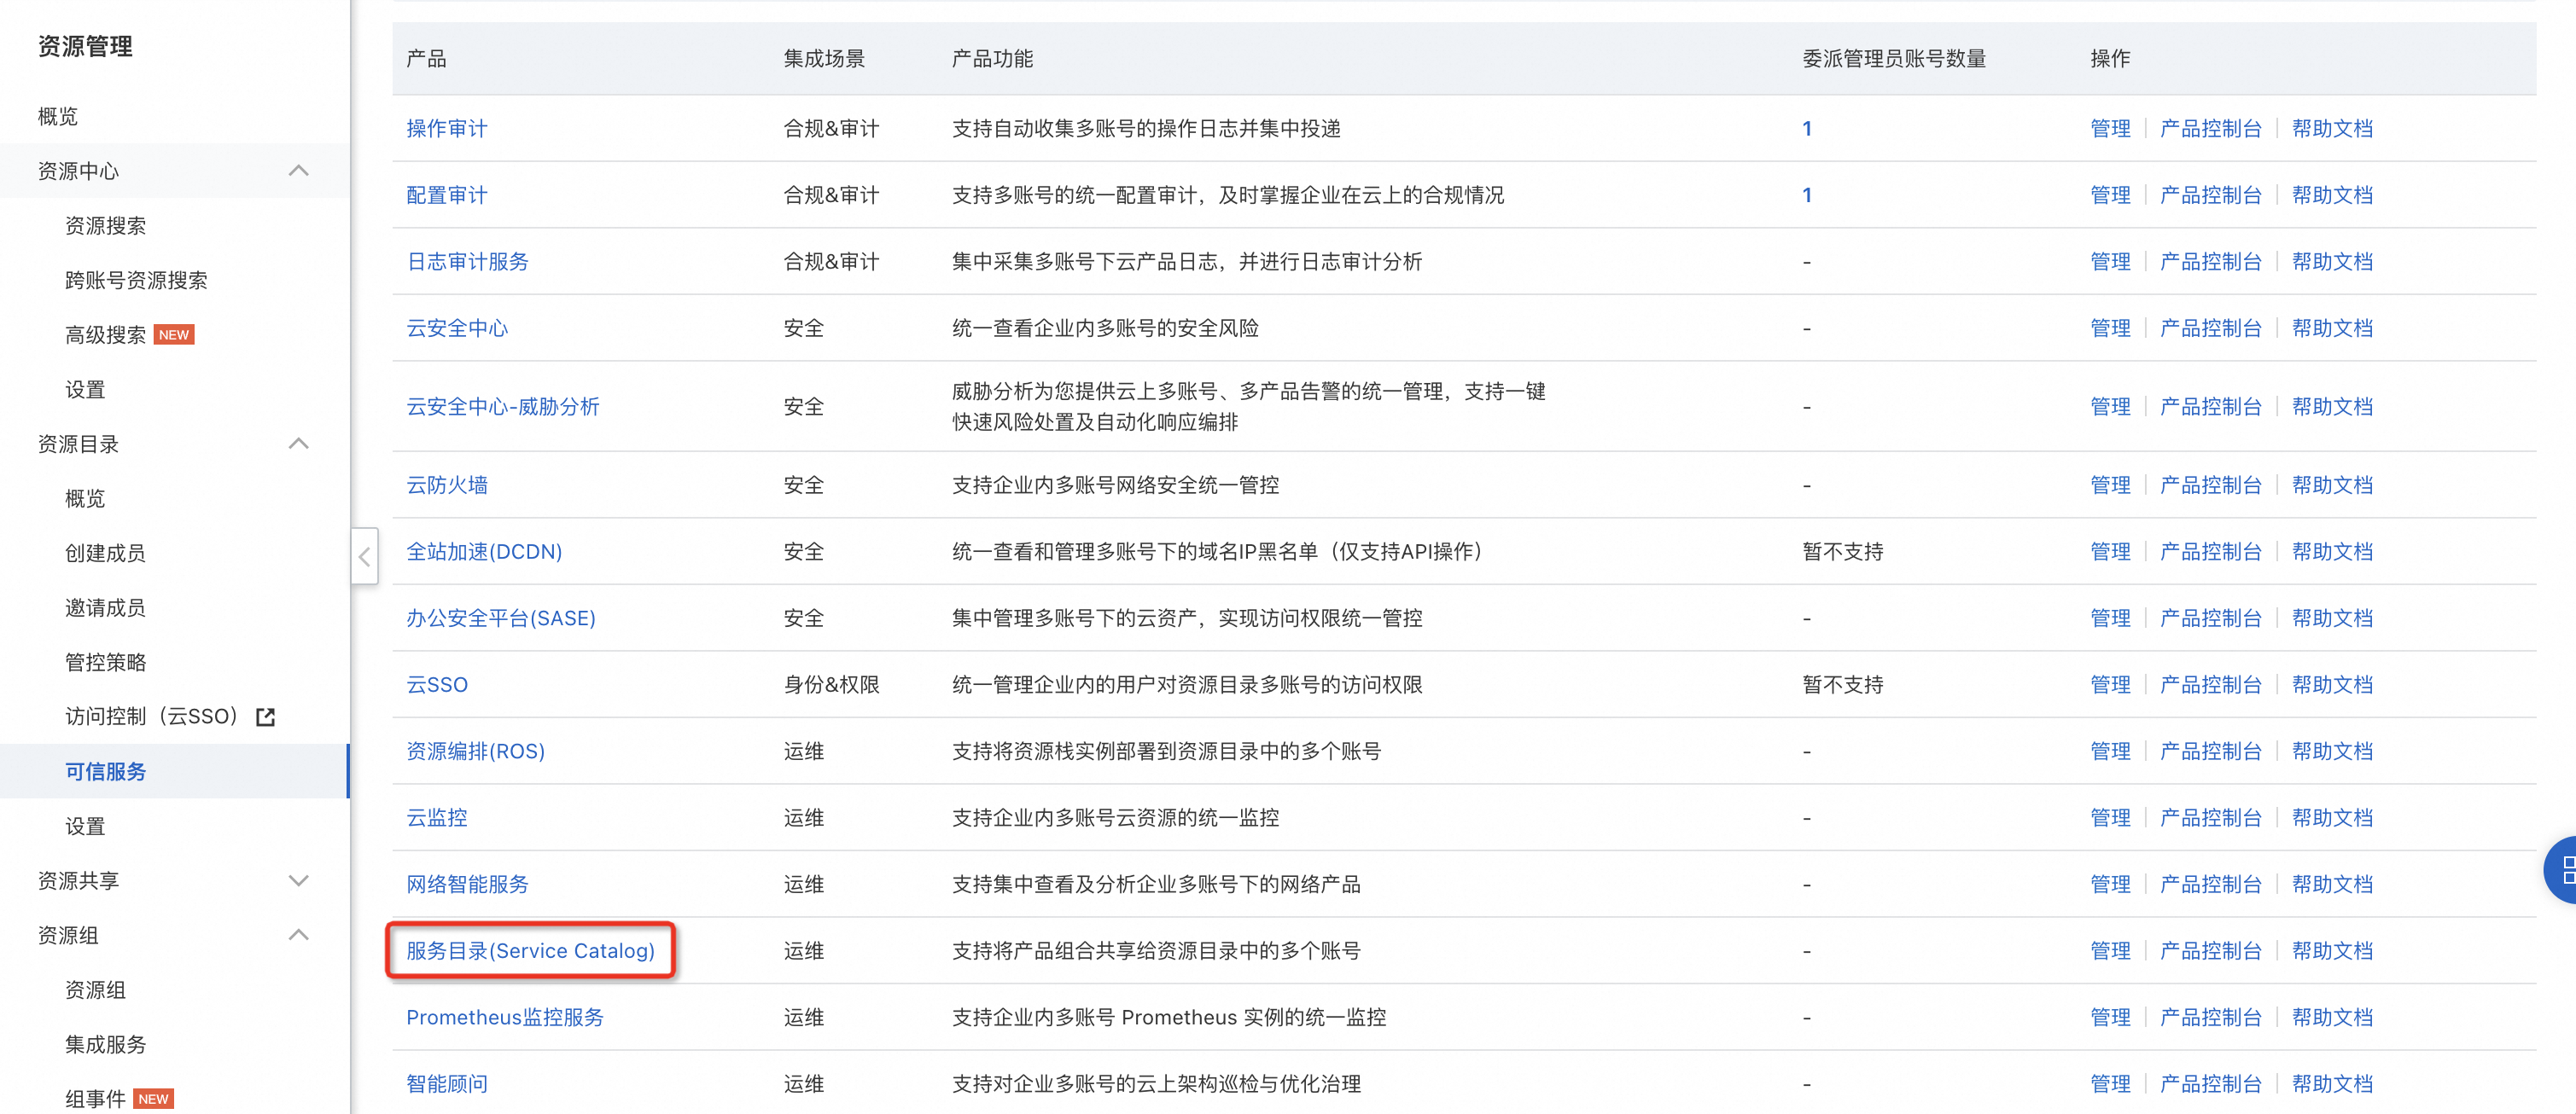Open 管控策略 in the sidebar
Image resolution: width=2576 pixels, height=1114 pixels.
pyautogui.click(x=105, y=663)
